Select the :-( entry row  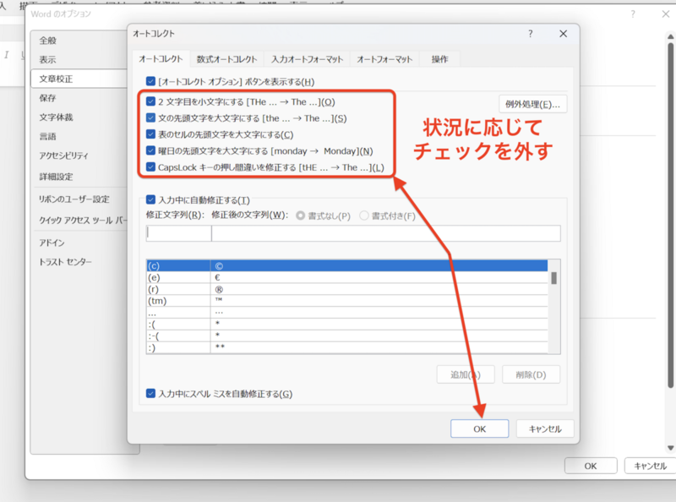coord(347,336)
